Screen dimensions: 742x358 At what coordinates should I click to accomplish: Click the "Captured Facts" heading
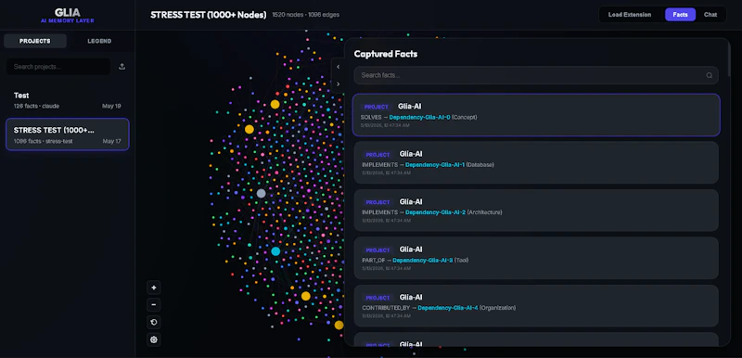point(386,54)
